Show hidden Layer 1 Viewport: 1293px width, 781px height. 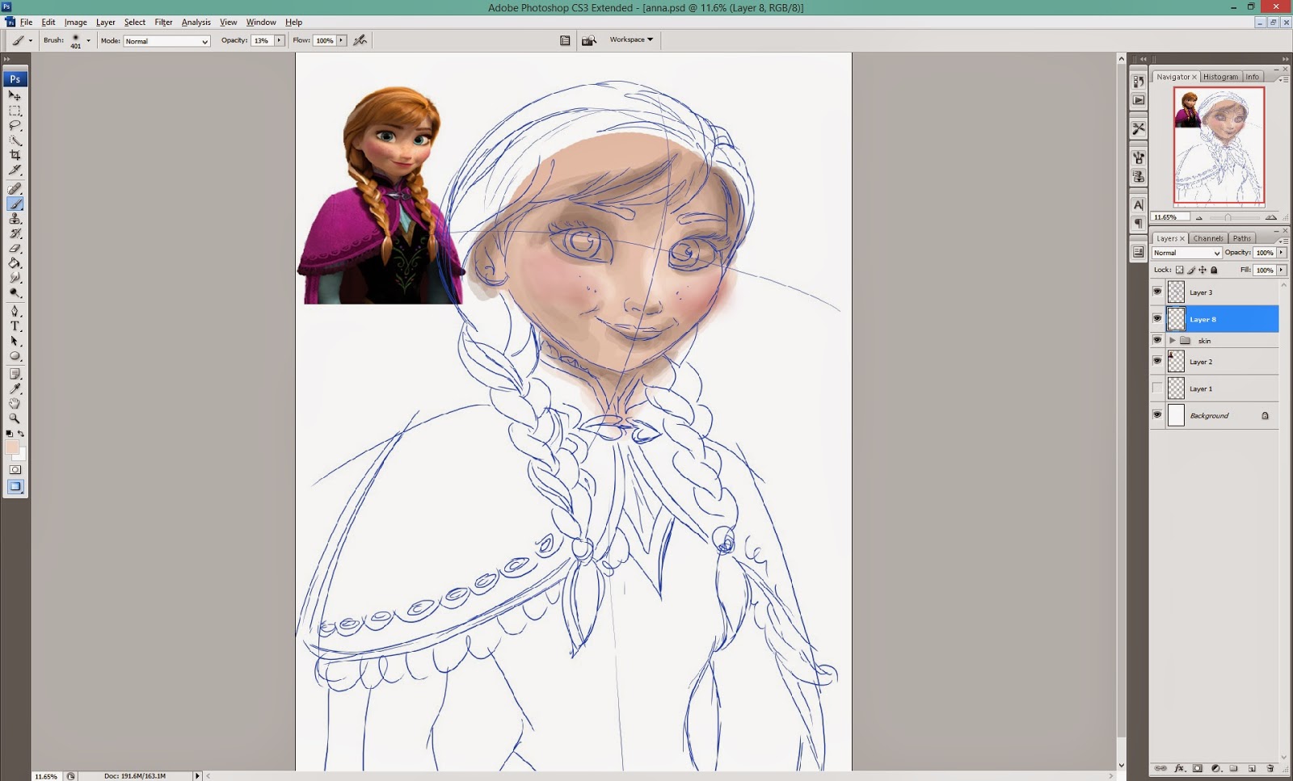pyautogui.click(x=1157, y=388)
